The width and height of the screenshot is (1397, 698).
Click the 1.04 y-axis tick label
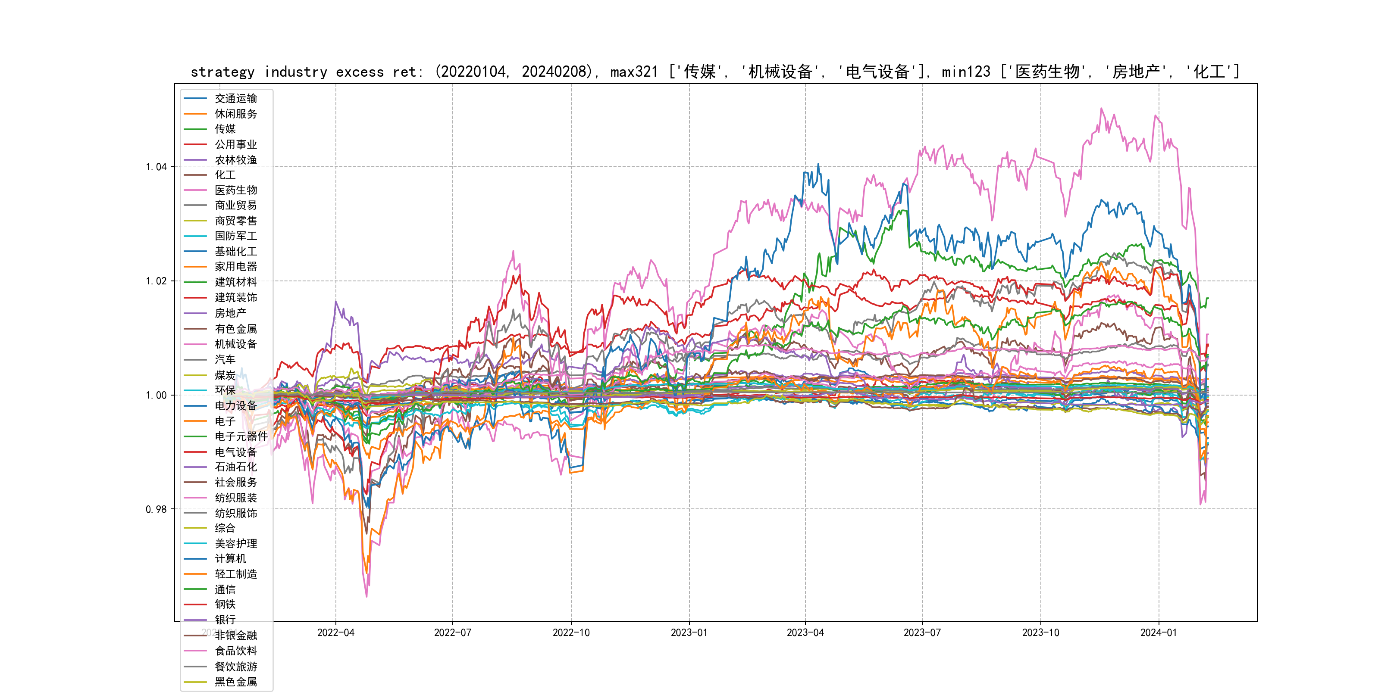tap(156, 167)
